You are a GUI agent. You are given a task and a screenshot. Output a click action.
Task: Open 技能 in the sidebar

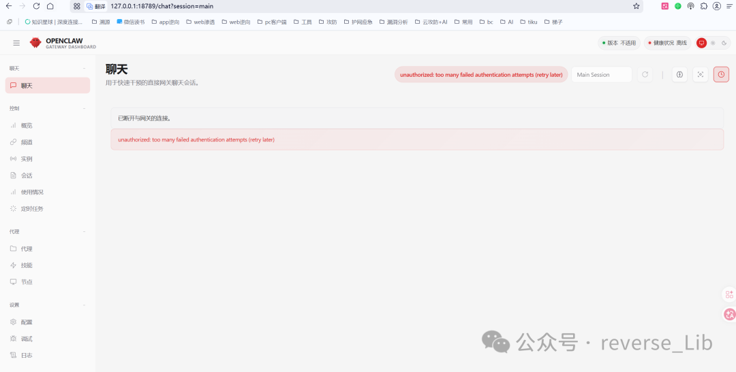click(x=48, y=265)
